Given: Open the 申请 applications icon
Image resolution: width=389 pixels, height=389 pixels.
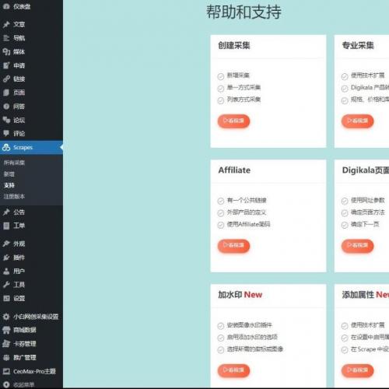Looking at the screenshot, I should [6, 65].
